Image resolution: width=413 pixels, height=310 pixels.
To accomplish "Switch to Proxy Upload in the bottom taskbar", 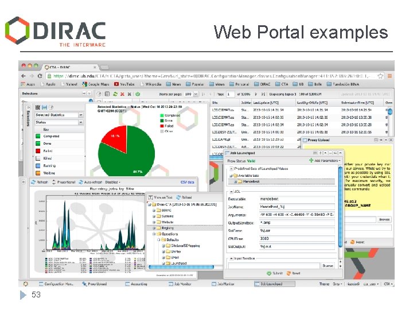I will click(94, 284).
